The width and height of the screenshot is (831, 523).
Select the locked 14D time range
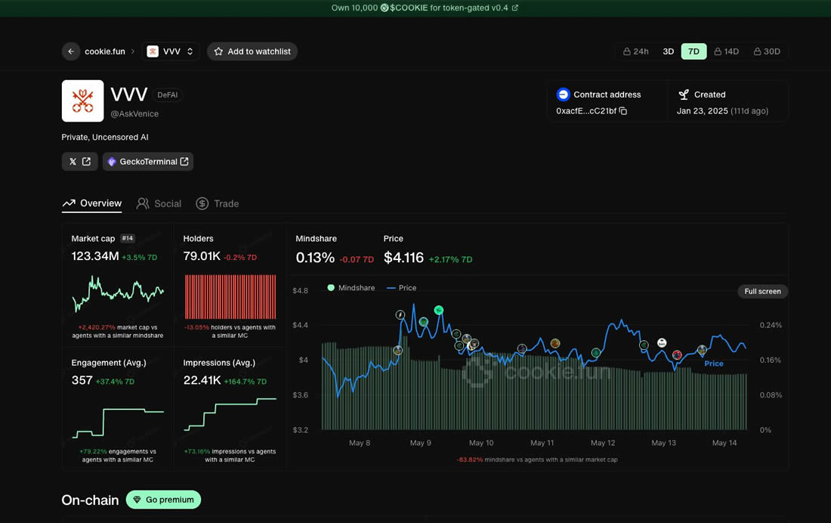point(726,51)
